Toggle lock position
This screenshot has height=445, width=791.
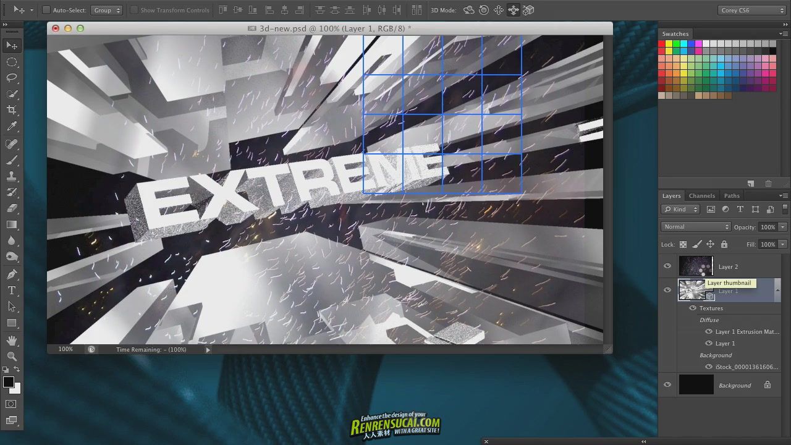point(710,244)
